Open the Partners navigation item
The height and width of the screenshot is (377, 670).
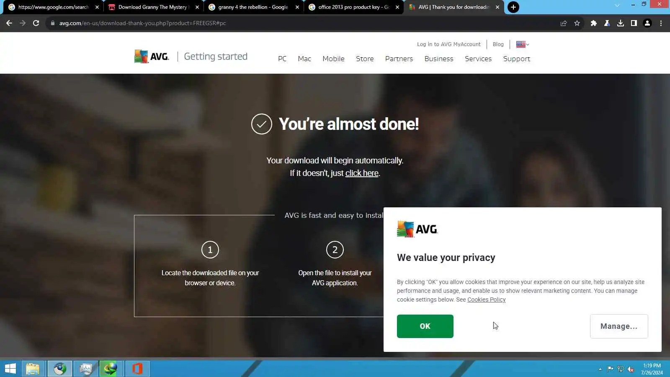tap(399, 59)
